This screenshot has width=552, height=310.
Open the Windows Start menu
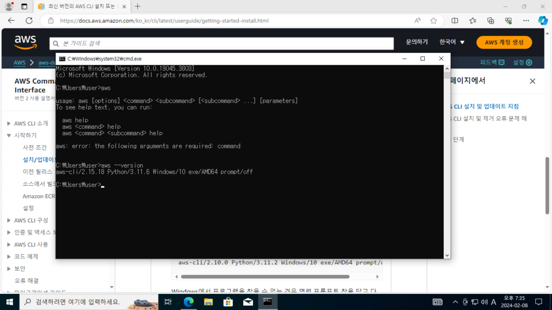(x=10, y=302)
